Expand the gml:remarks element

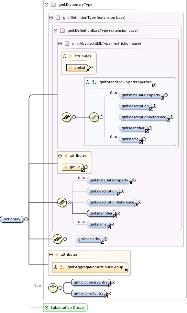pos(106,239)
